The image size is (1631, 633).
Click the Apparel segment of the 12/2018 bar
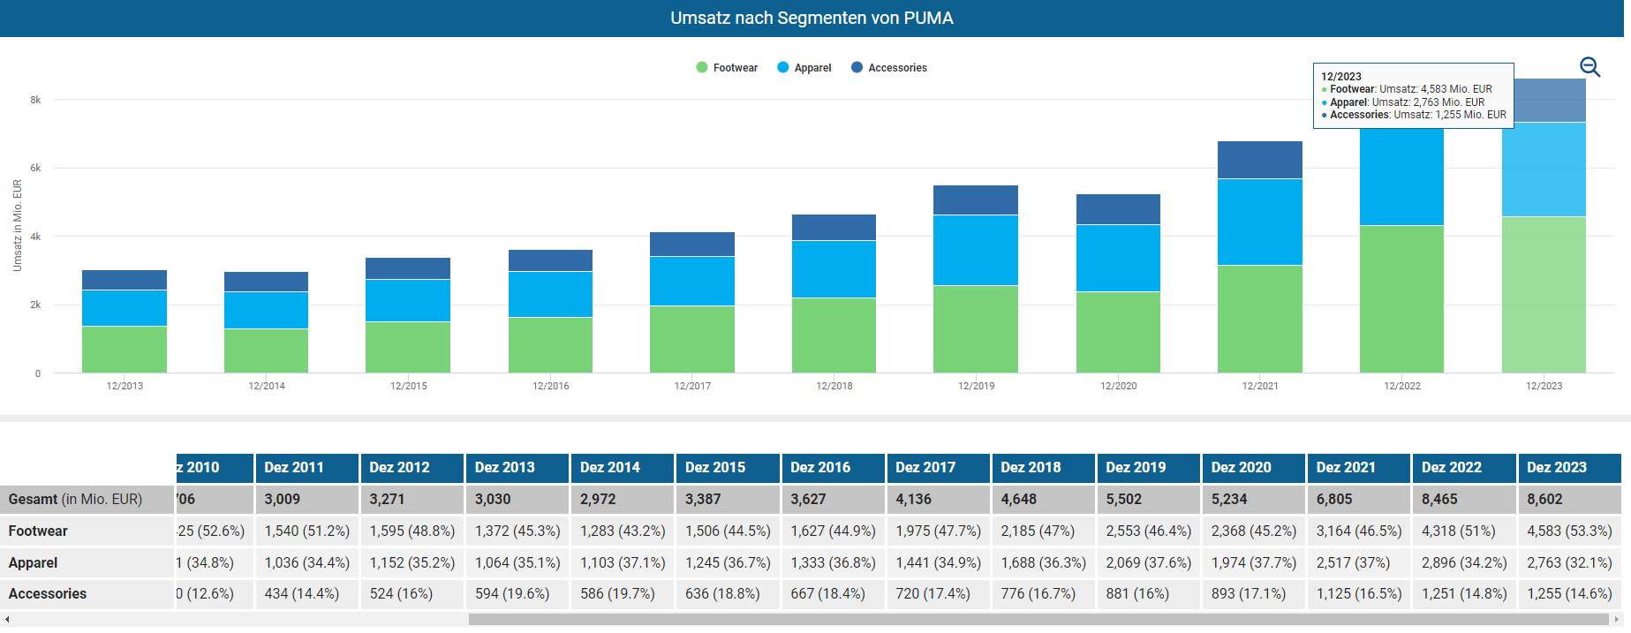[x=834, y=269]
